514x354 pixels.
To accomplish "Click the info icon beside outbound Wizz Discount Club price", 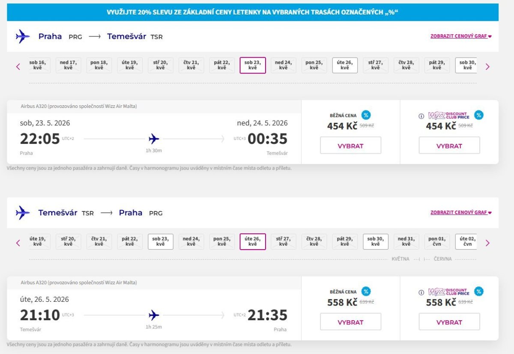I will click(421, 116).
